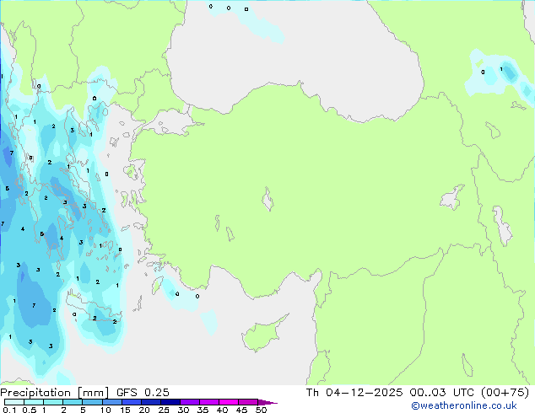This screenshot has width=535, height=413.
Task: Open the weatheronline.co.uk link
Action: 463,405
